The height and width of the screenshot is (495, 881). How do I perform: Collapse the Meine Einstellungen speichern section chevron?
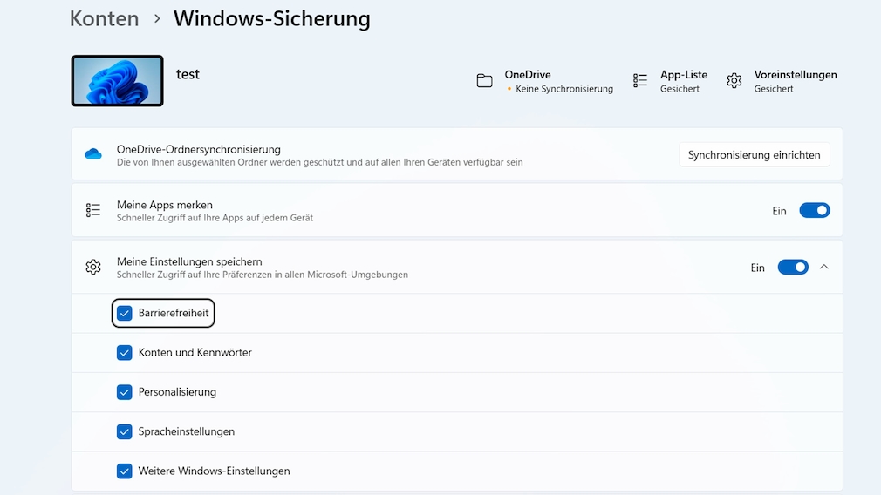point(824,268)
